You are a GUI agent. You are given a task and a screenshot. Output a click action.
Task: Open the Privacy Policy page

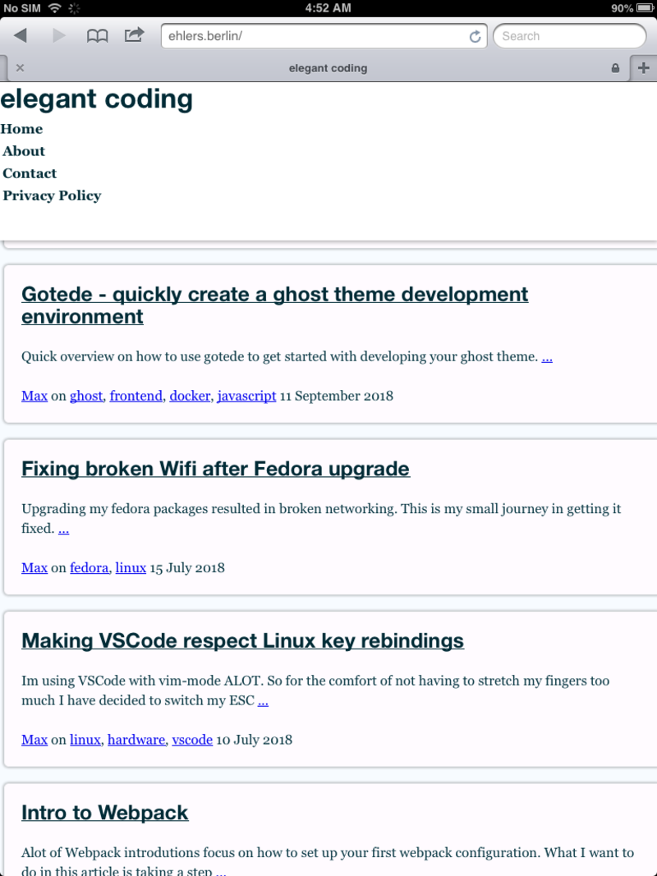click(x=52, y=195)
